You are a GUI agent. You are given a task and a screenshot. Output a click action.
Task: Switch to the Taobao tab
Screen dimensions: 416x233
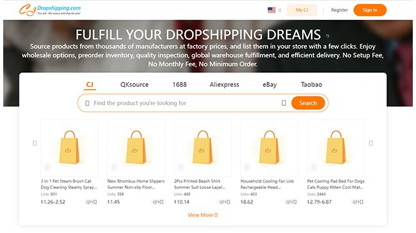pos(312,85)
